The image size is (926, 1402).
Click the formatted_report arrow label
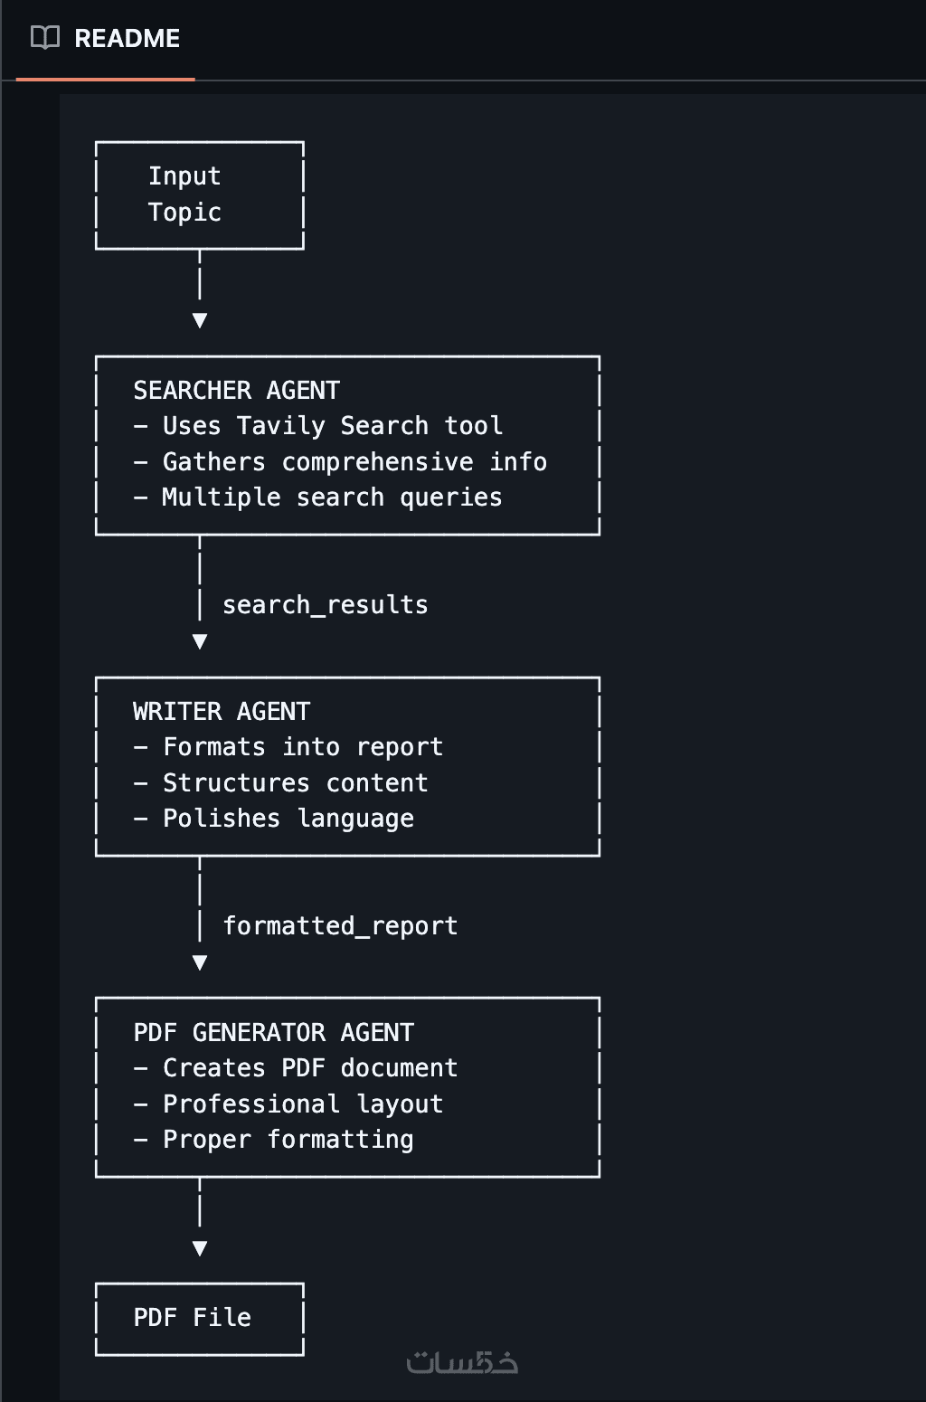[x=340, y=926]
